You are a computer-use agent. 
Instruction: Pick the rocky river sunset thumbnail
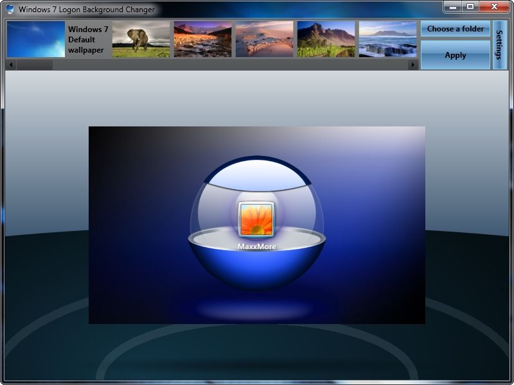point(202,39)
